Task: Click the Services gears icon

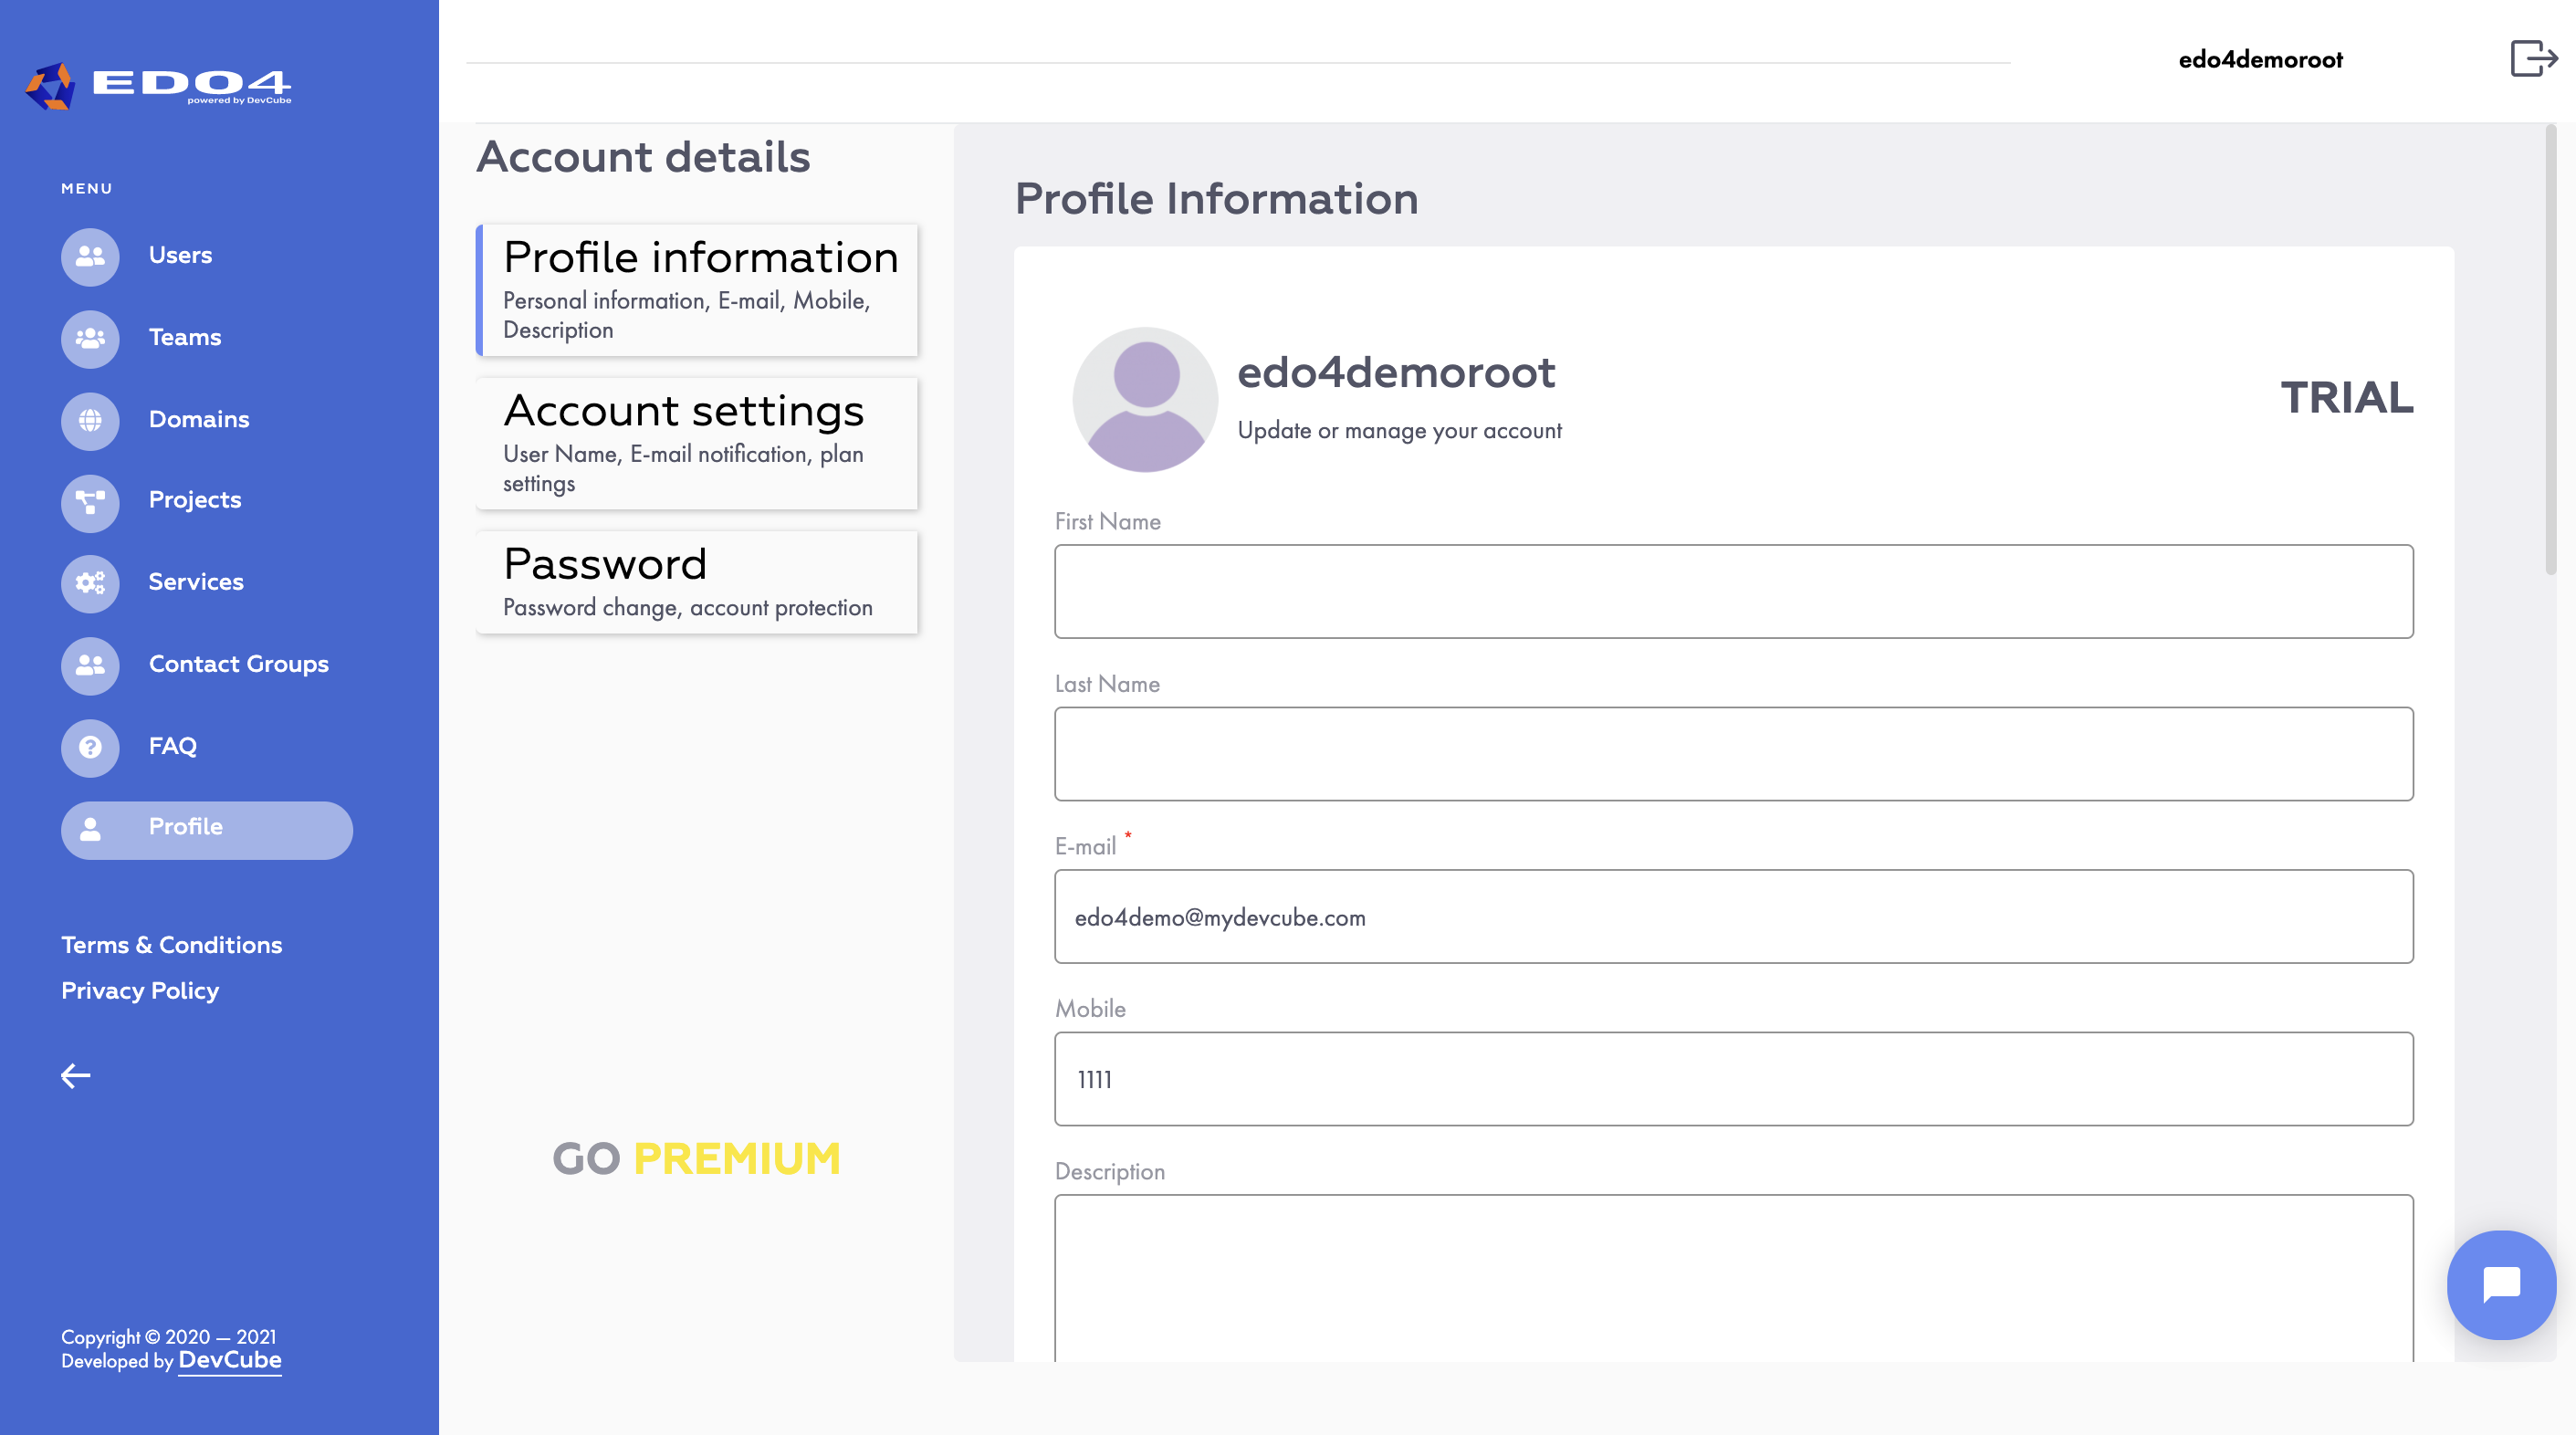Action: [x=90, y=583]
